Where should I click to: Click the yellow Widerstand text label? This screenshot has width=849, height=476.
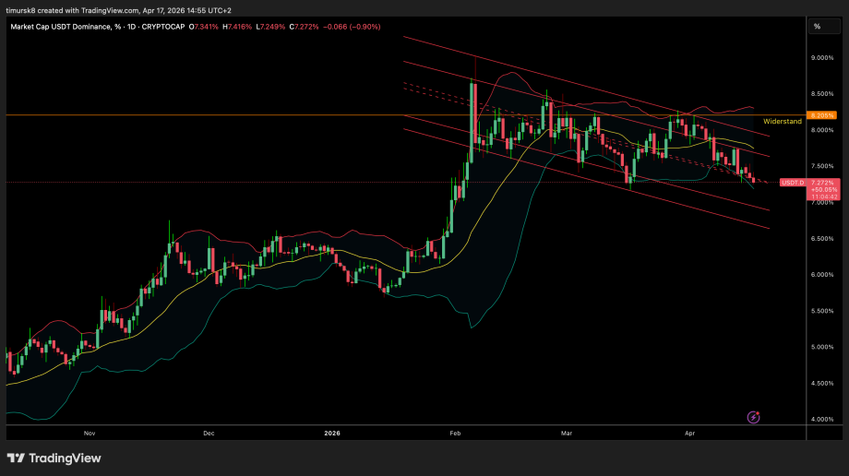[x=782, y=122]
